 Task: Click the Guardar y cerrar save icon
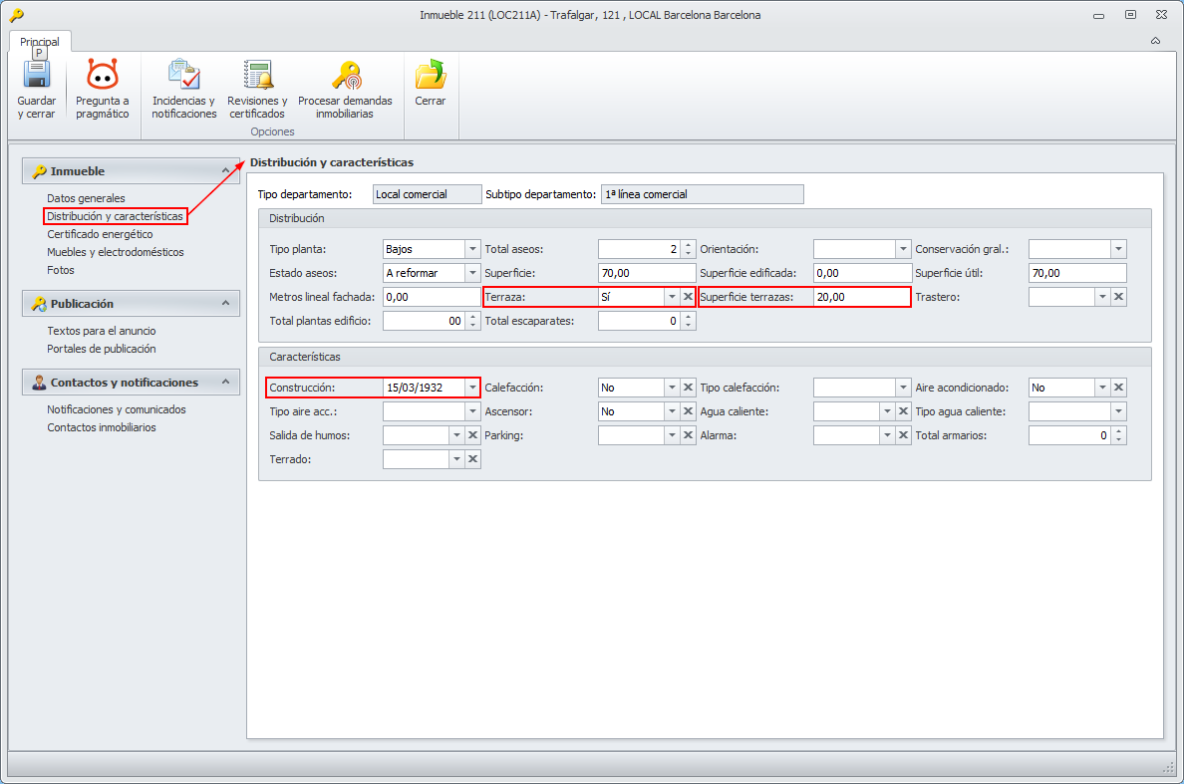(x=37, y=77)
